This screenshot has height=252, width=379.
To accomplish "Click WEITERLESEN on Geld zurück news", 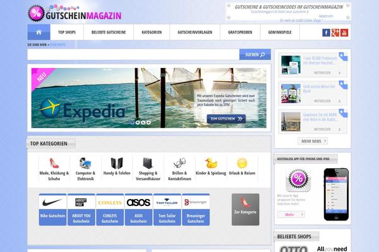I will (x=322, y=101).
